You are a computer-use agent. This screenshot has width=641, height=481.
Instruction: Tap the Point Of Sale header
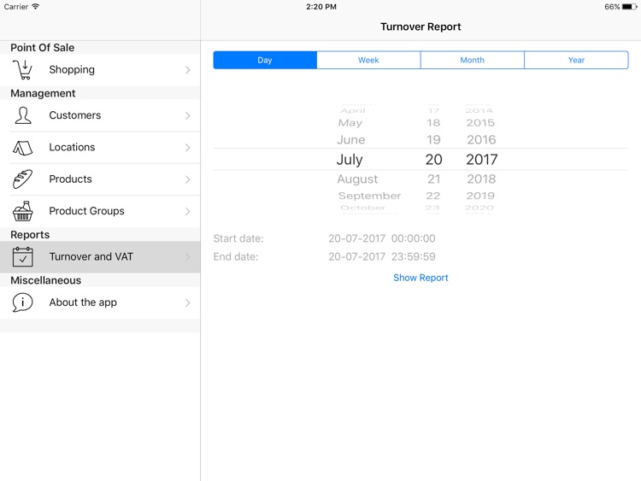coord(43,47)
